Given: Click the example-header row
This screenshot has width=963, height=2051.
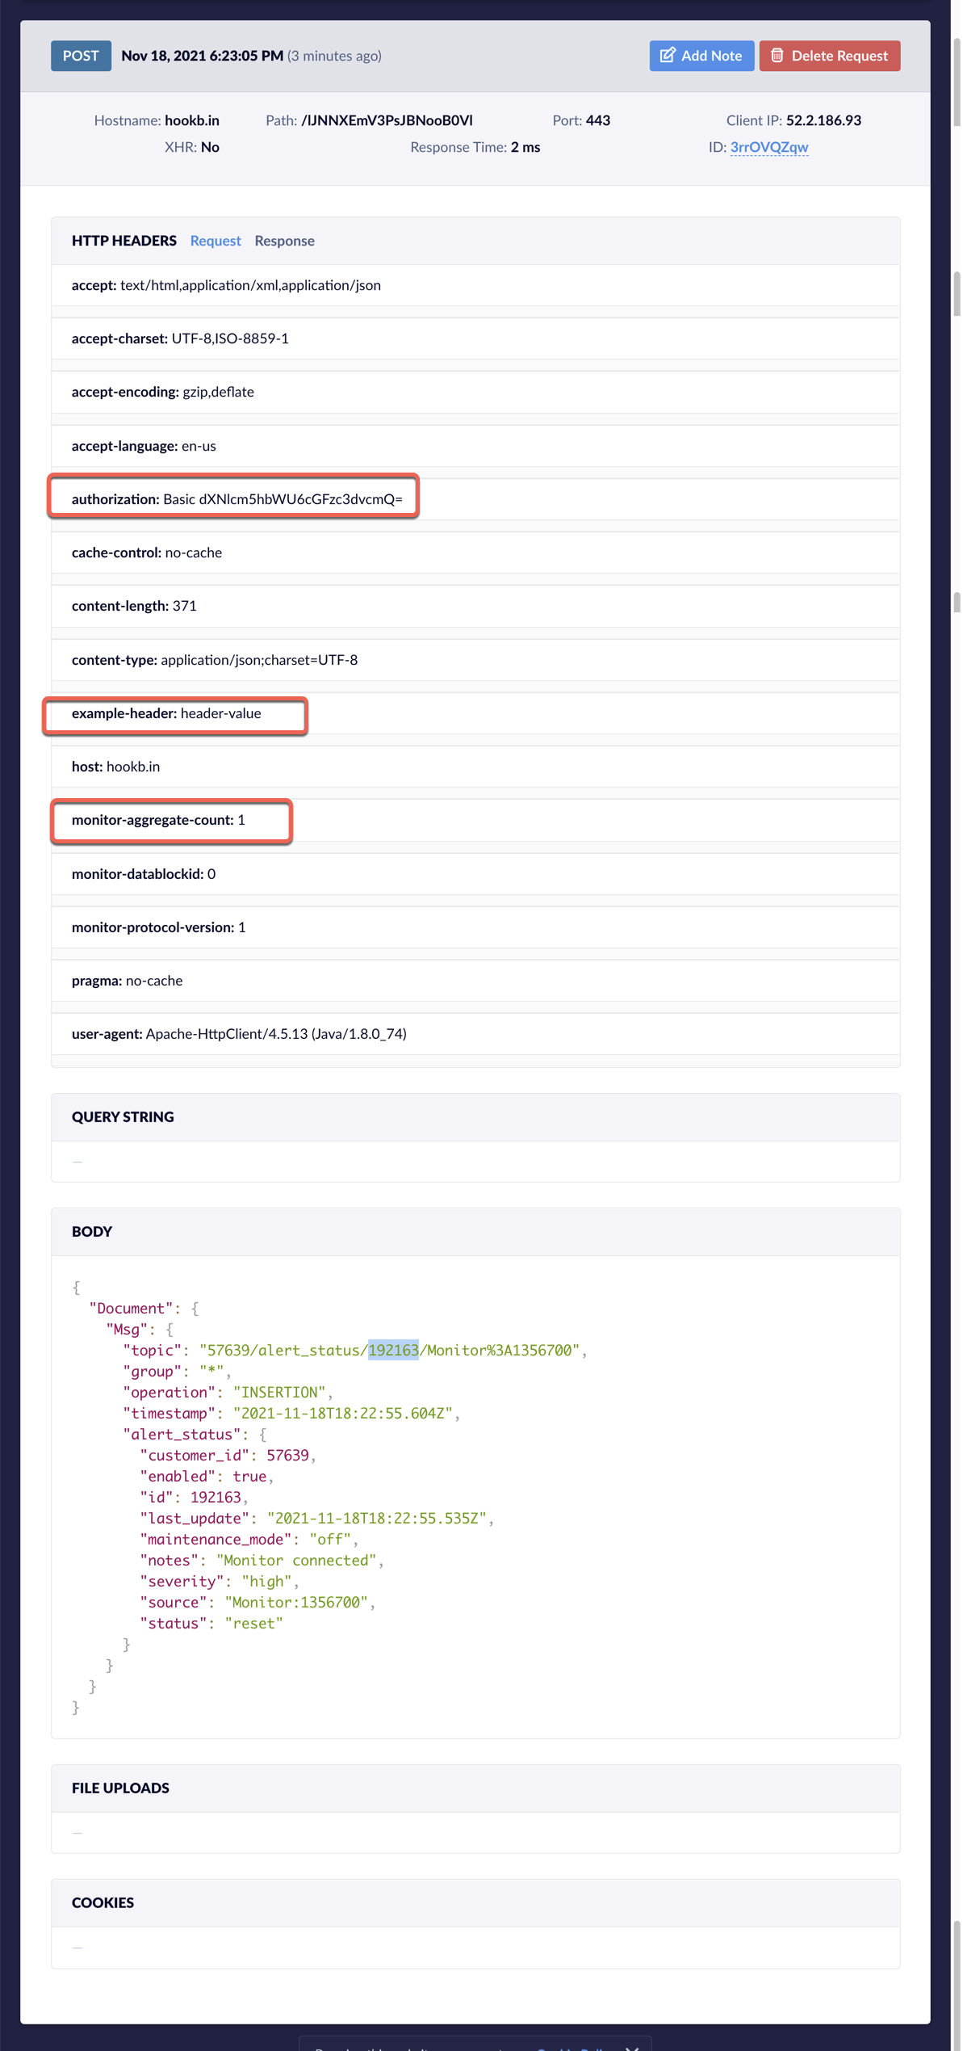Looking at the screenshot, I should [475, 713].
